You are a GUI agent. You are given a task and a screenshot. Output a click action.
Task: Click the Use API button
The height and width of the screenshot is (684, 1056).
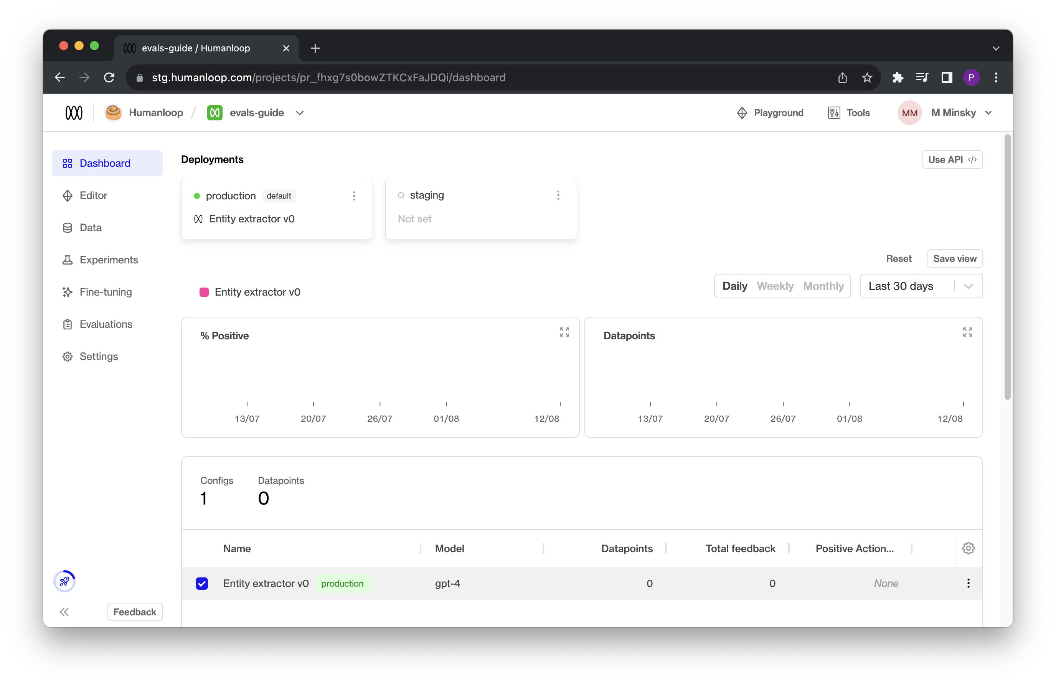(952, 159)
